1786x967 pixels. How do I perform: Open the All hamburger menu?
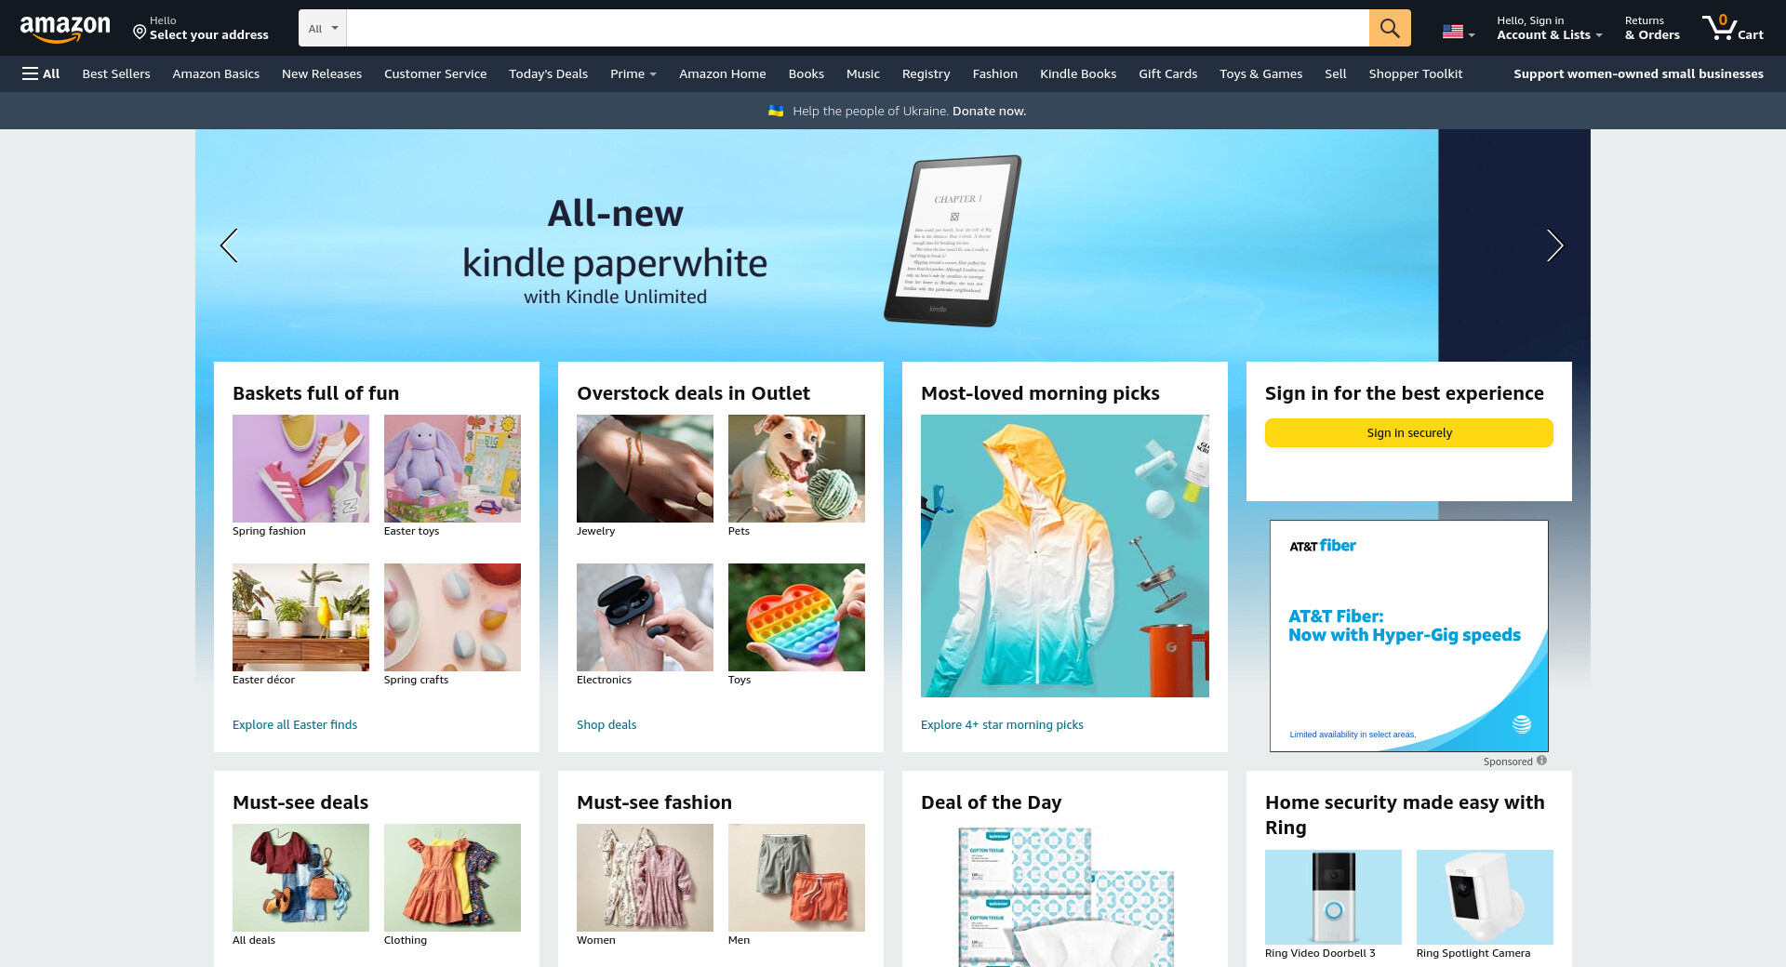41,73
